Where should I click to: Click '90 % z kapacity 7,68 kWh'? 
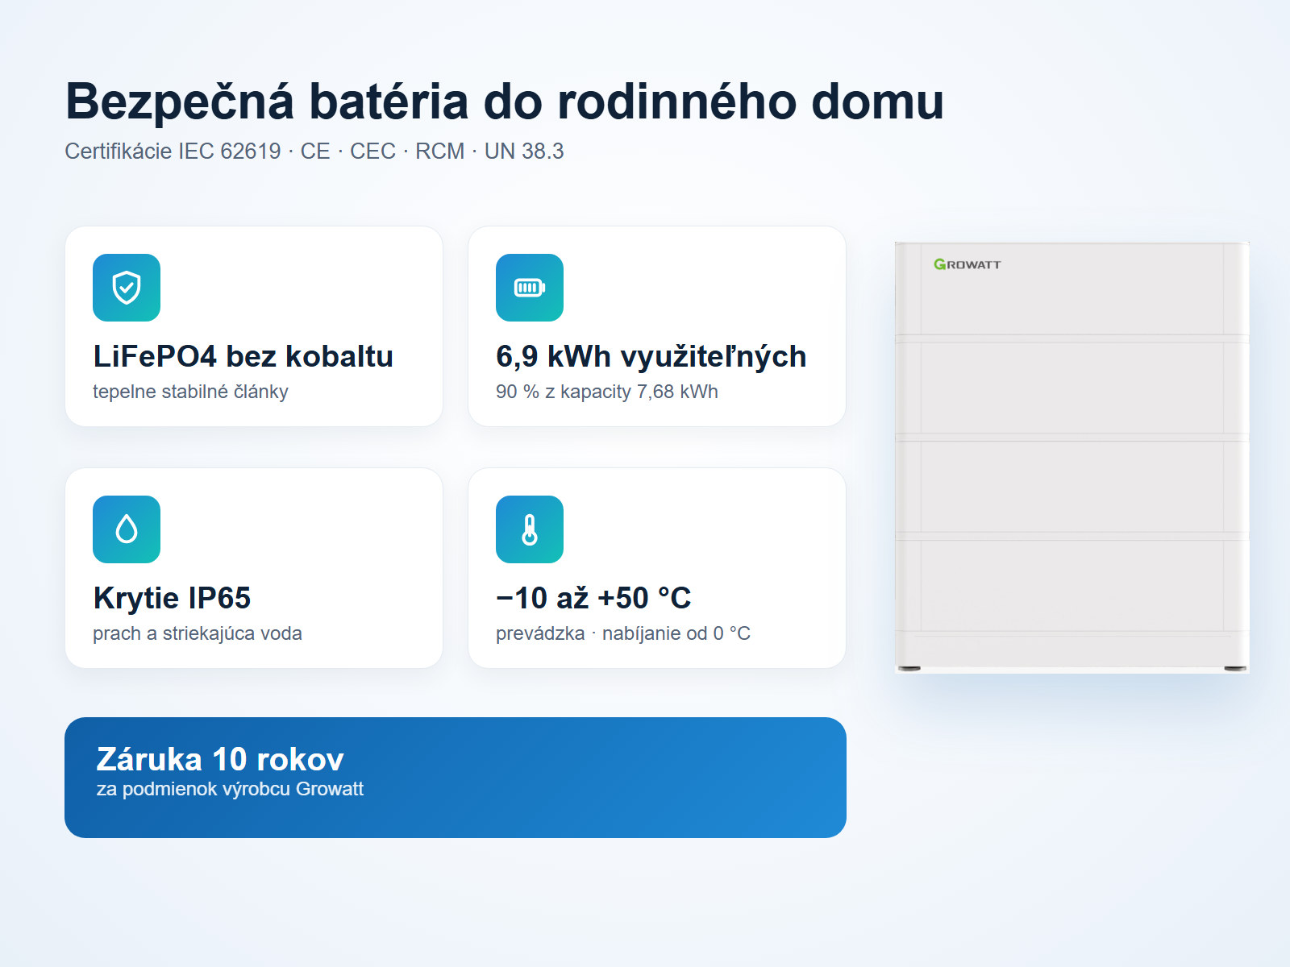point(606,392)
